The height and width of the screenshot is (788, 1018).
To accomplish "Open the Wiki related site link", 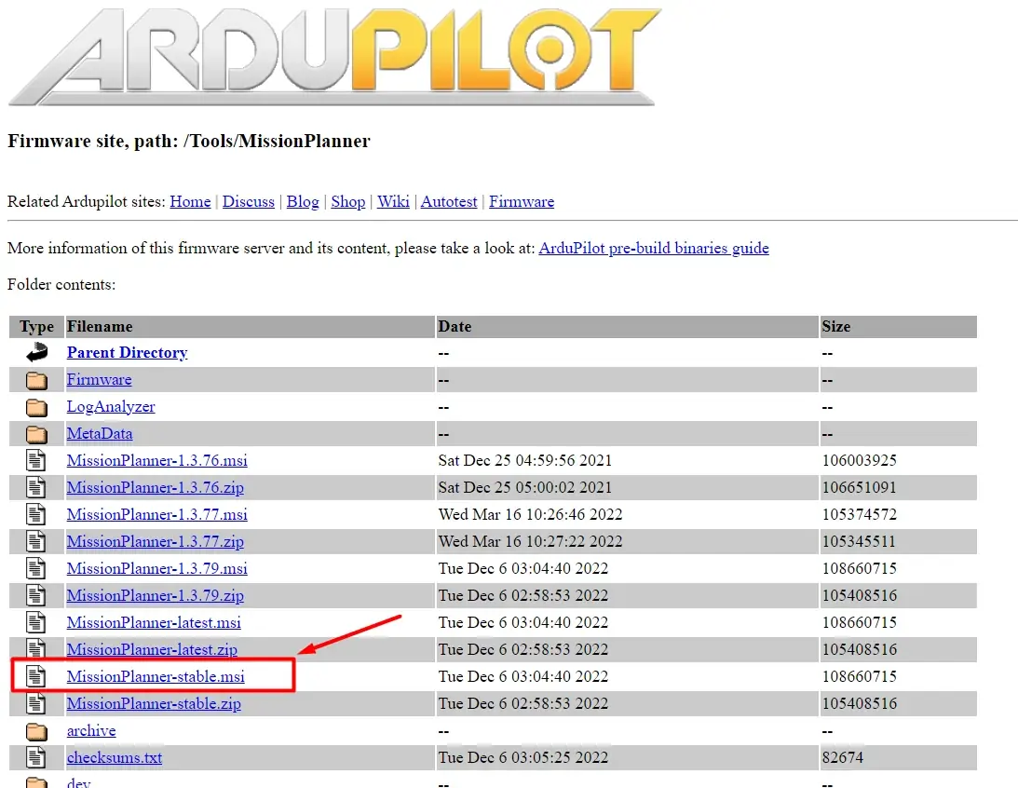I will [x=393, y=201].
